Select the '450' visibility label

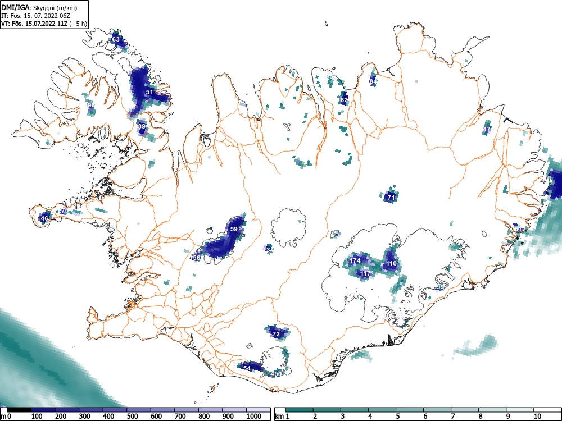(276, 374)
